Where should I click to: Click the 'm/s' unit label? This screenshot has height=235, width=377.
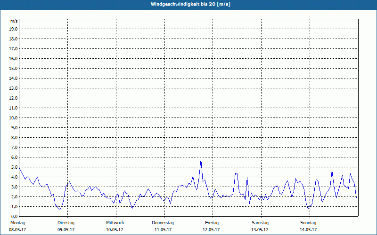pyautogui.click(x=14, y=21)
